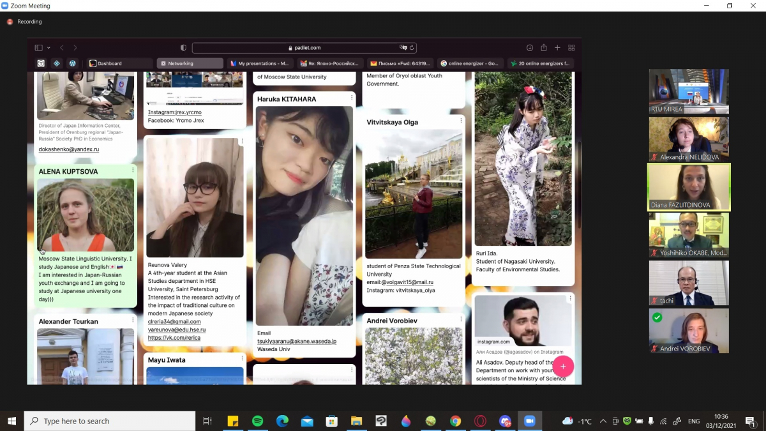This screenshot has height=431, width=766.
Task: Open Spotify from the taskbar
Action: pyautogui.click(x=257, y=421)
